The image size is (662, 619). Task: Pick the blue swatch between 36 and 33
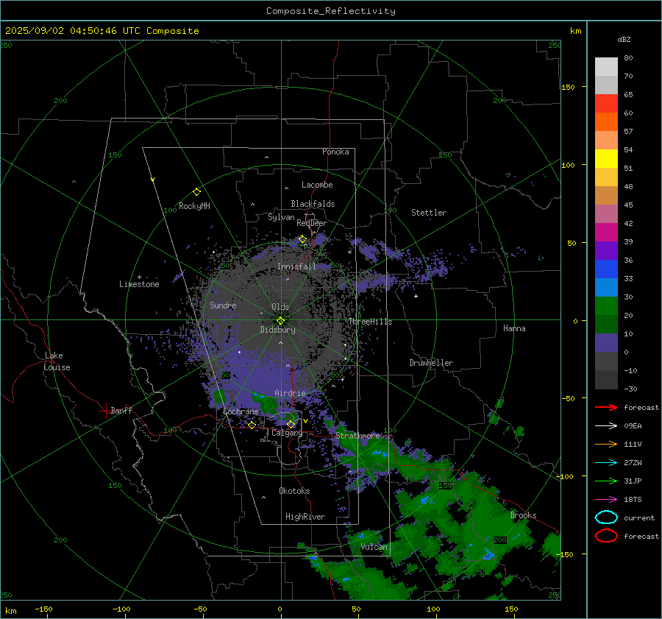point(606,269)
